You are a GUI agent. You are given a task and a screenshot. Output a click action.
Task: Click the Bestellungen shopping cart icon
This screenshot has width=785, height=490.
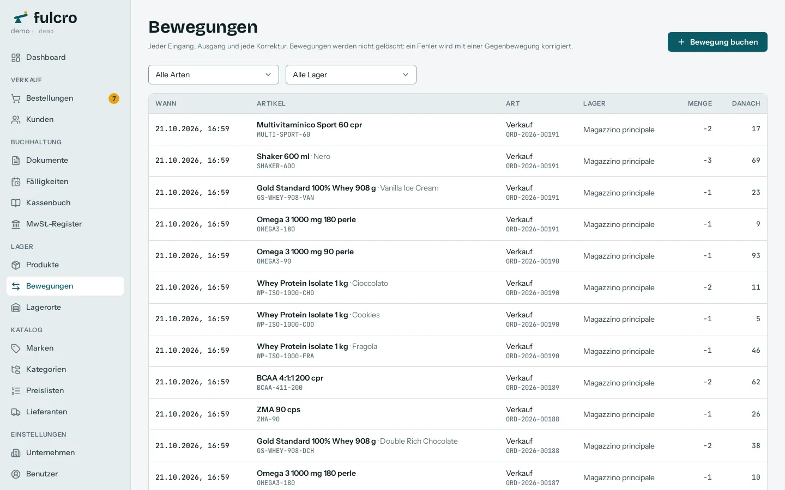[16, 99]
